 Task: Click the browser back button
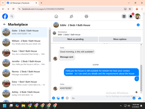coord(3,9)
